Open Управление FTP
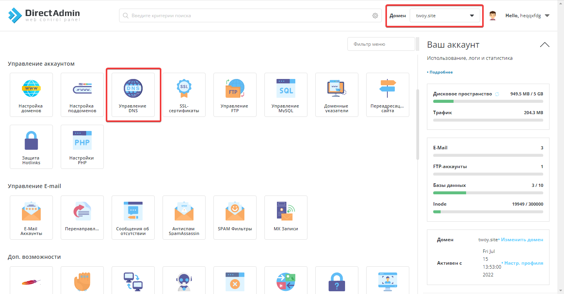The width and height of the screenshot is (564, 294). pos(235,95)
